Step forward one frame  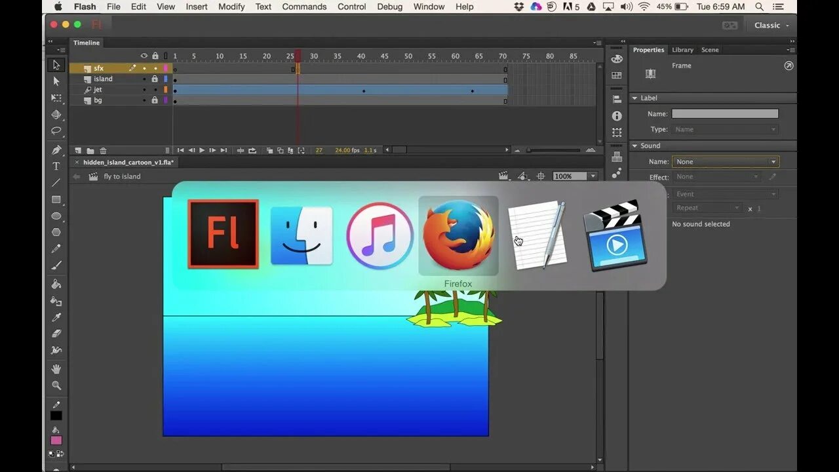pyautogui.click(x=212, y=150)
